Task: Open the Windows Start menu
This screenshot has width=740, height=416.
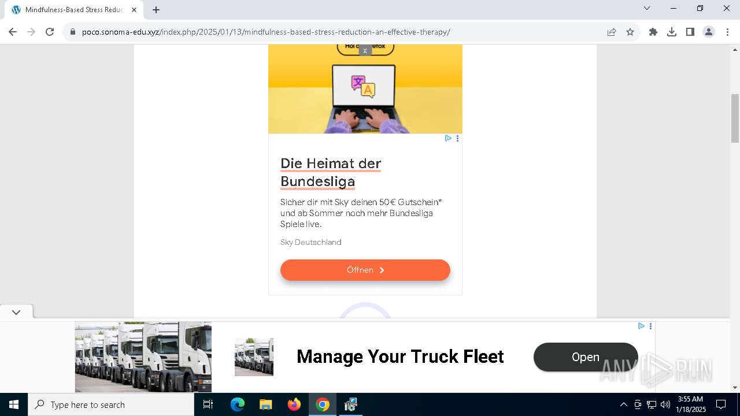Action: [x=14, y=404]
